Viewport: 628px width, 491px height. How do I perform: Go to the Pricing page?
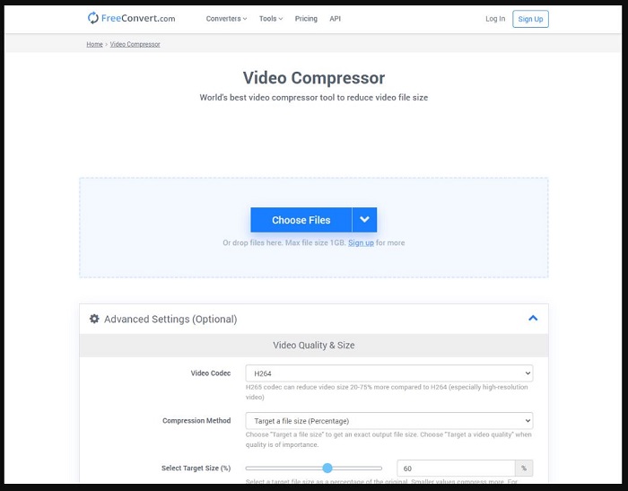[x=306, y=19]
